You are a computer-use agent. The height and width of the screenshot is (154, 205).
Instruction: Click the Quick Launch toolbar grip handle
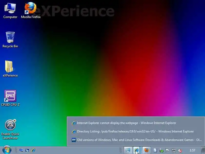[16, 150]
